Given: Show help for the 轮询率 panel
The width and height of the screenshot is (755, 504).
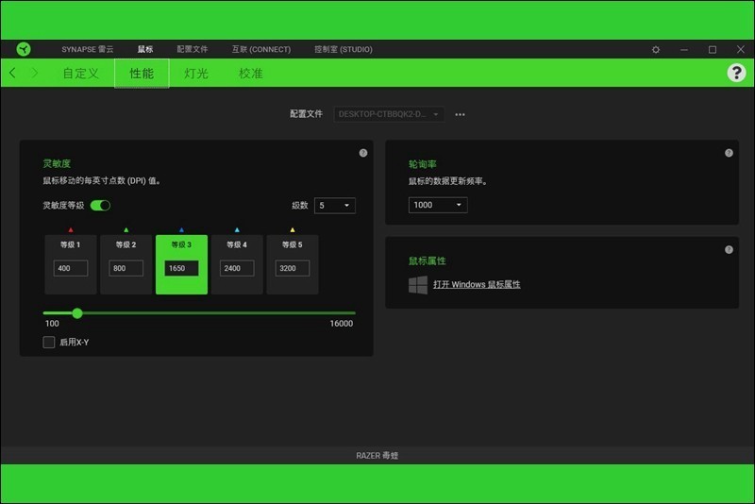Looking at the screenshot, I should pos(729,153).
